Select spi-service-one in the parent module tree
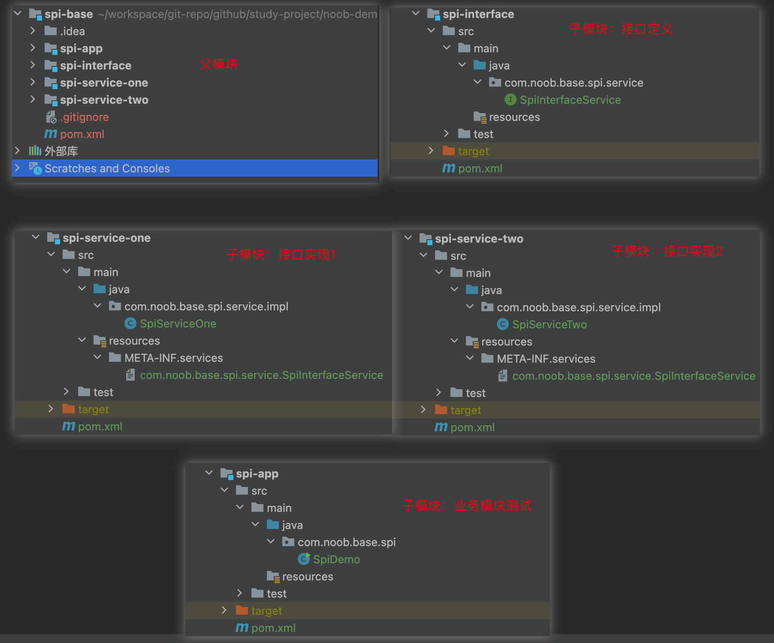Image resolution: width=774 pixels, height=643 pixels. 104,83
